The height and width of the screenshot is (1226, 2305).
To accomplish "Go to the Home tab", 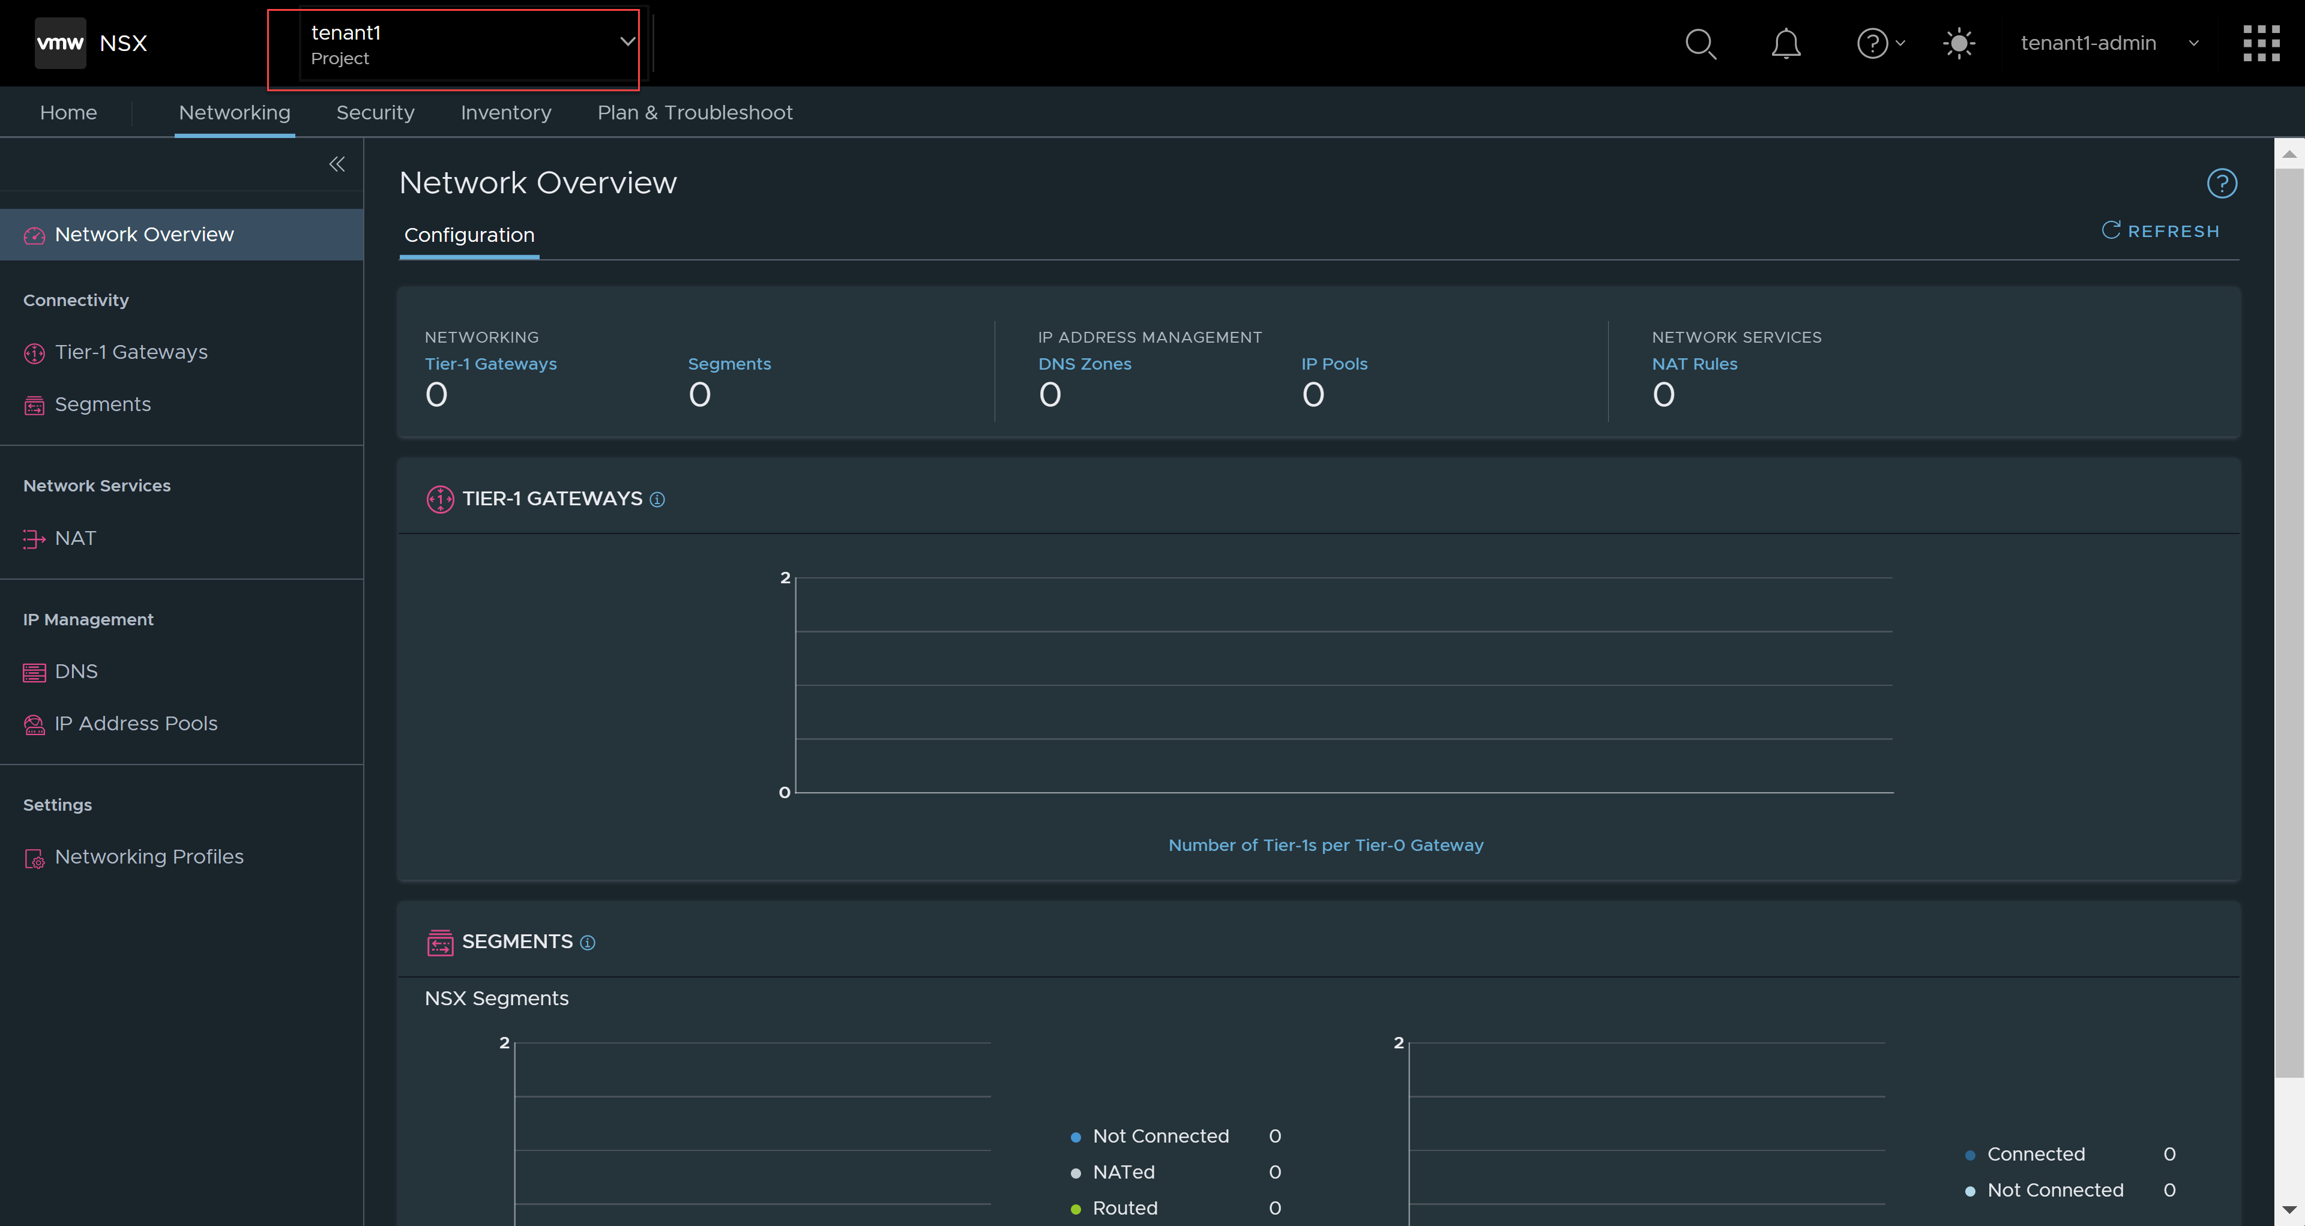I will click(x=68, y=113).
